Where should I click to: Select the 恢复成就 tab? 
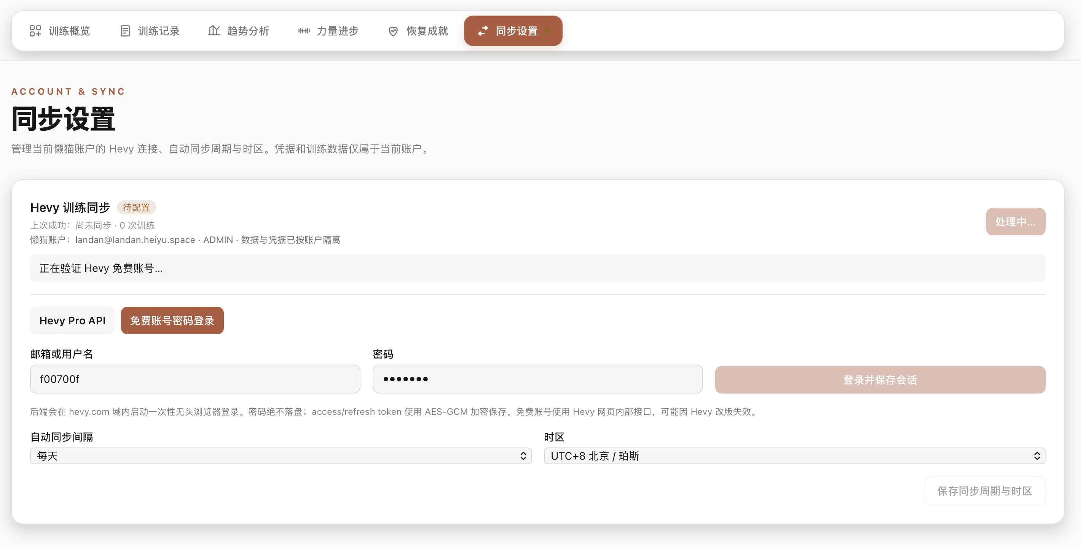(x=418, y=30)
